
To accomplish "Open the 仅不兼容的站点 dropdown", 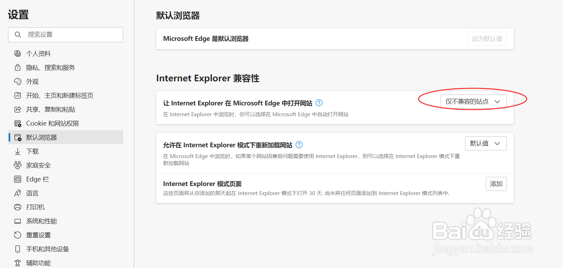I will [x=473, y=102].
